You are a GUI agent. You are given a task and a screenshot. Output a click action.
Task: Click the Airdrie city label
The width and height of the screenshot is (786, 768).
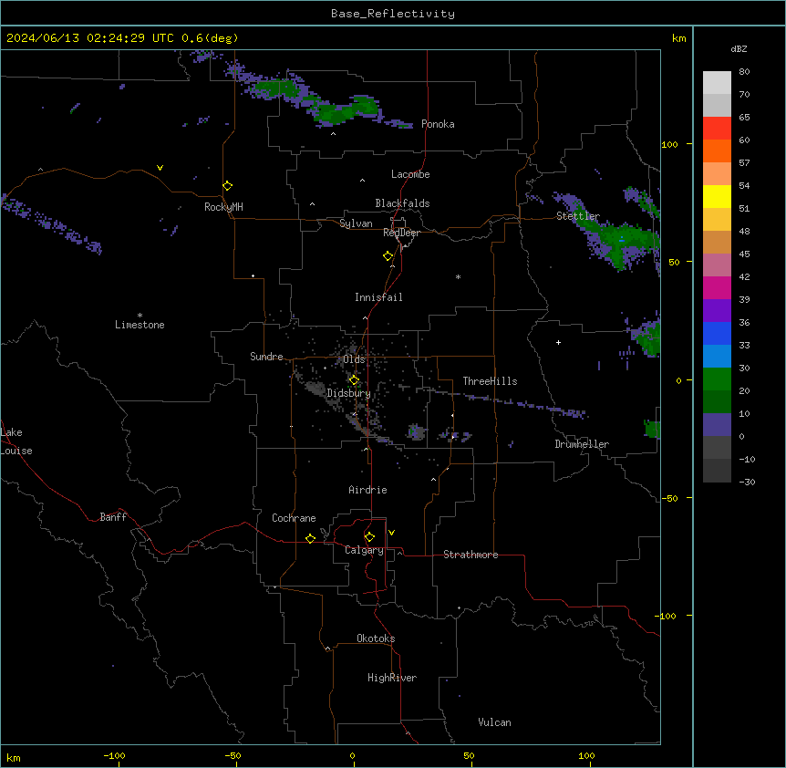pyautogui.click(x=367, y=490)
